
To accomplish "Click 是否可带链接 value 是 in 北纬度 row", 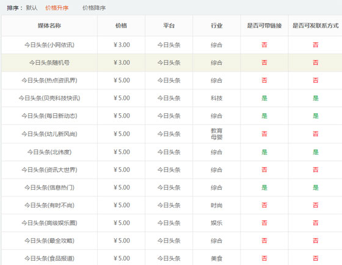I will (264, 152).
